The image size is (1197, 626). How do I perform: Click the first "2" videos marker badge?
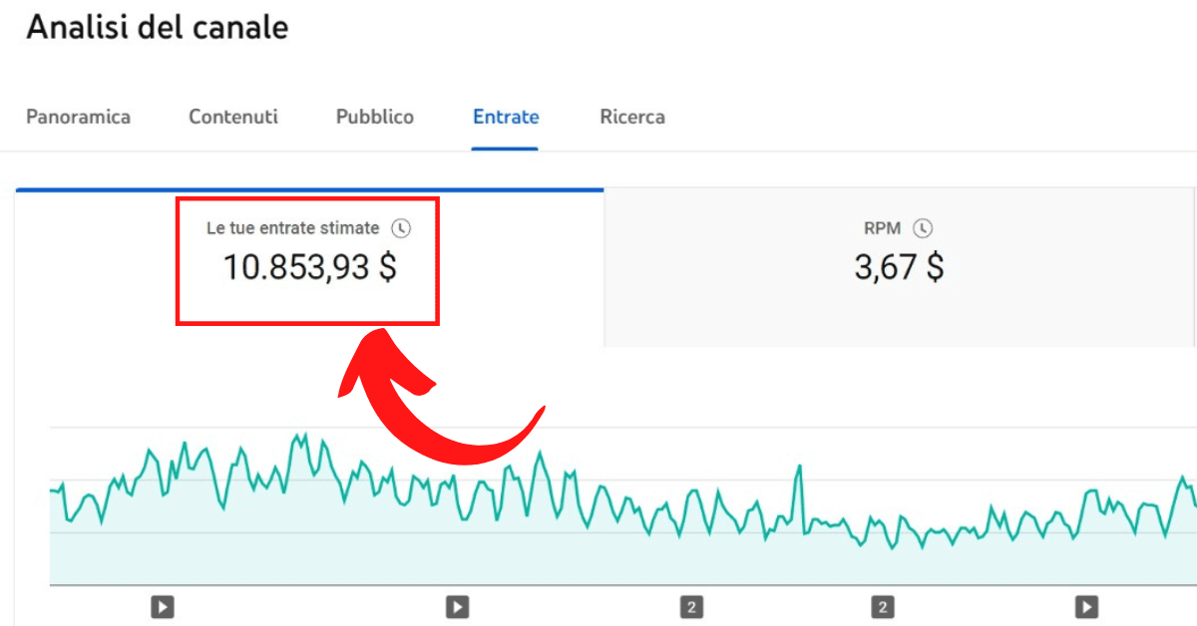[692, 606]
